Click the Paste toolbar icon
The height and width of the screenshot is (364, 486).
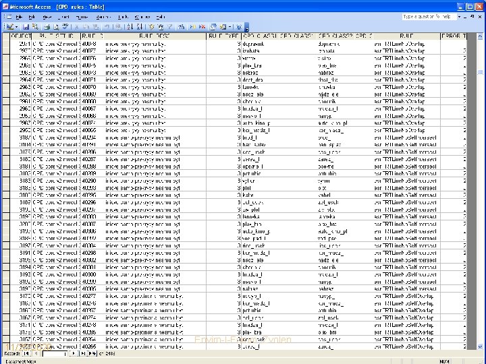(96, 27)
